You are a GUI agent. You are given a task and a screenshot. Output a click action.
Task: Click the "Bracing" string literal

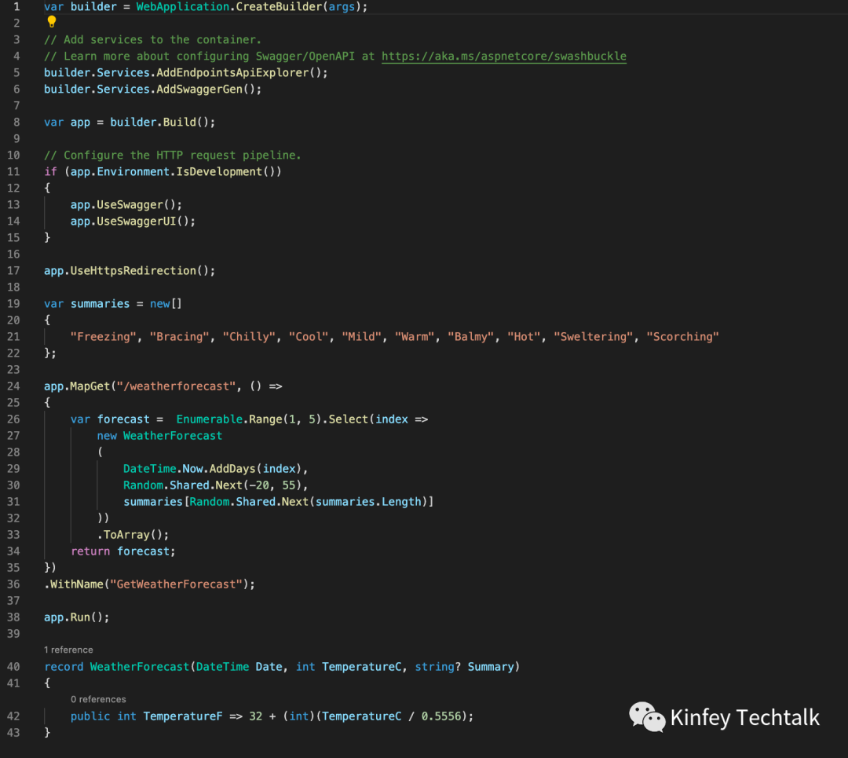coord(180,336)
